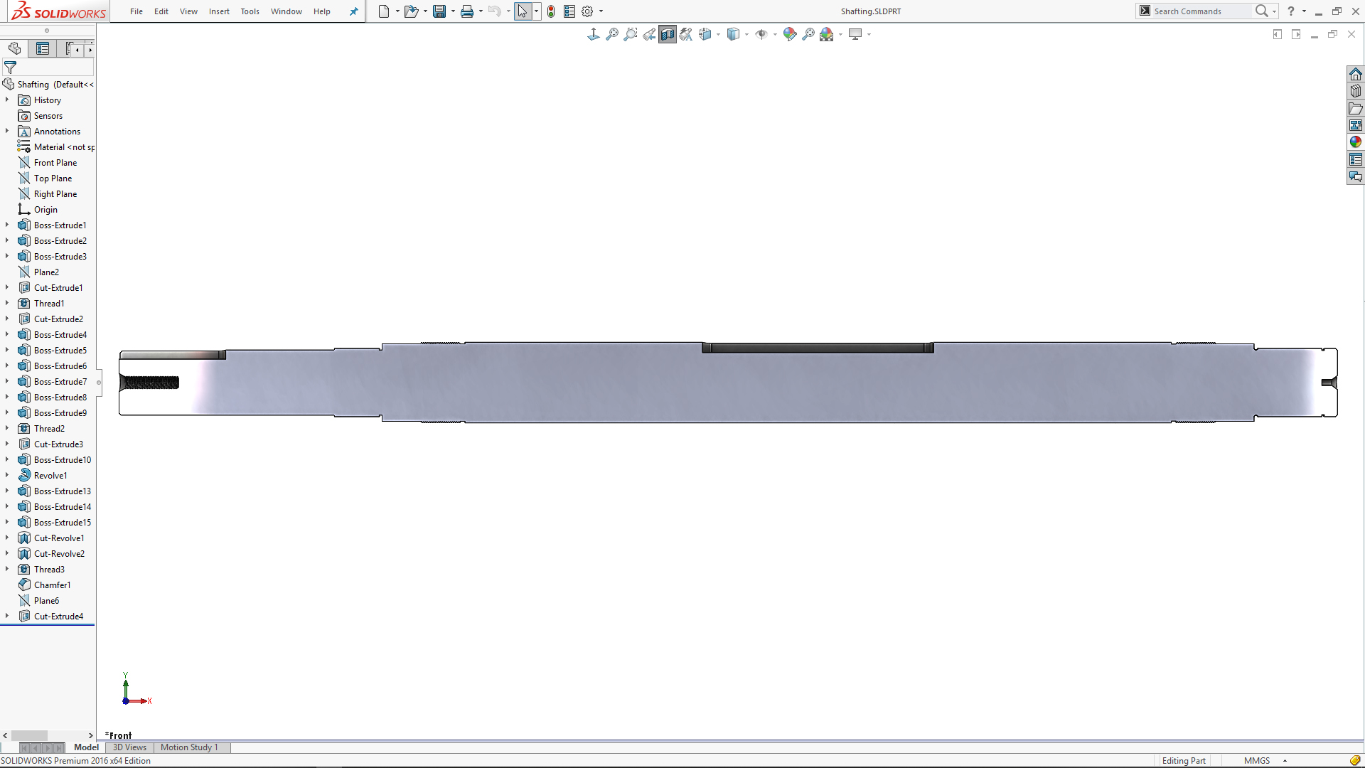Click the Zoom to Fit icon
The image size is (1365, 768).
pos(612,34)
